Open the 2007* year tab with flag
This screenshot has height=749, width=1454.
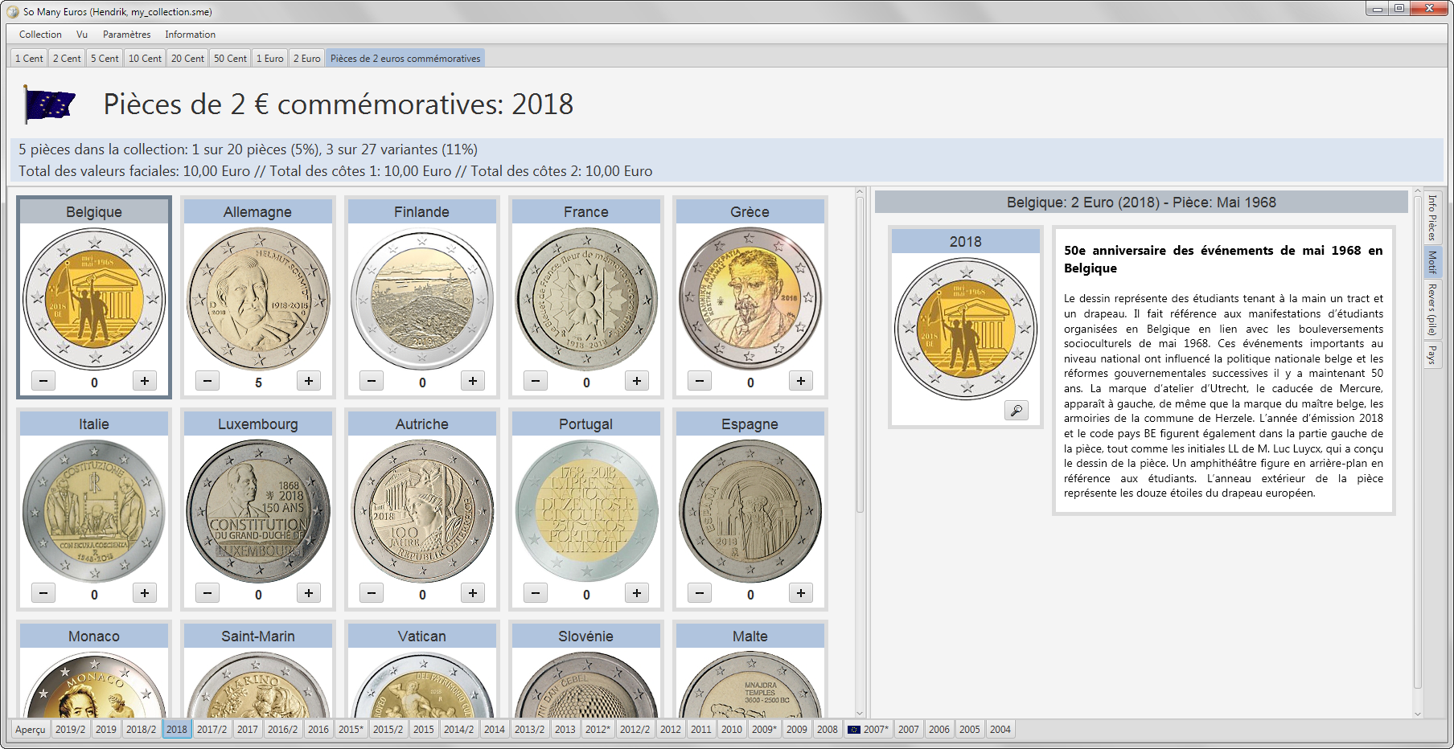[868, 730]
